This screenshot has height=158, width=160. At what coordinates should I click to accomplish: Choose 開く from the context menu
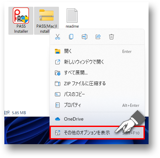(97, 52)
